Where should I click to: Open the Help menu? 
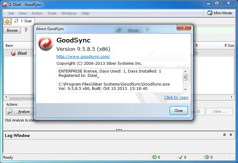[x=85, y=13]
